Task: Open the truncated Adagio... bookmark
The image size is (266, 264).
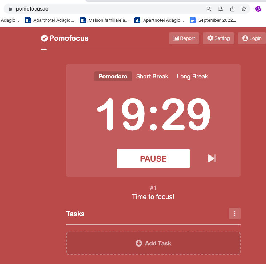Action: click(x=10, y=20)
